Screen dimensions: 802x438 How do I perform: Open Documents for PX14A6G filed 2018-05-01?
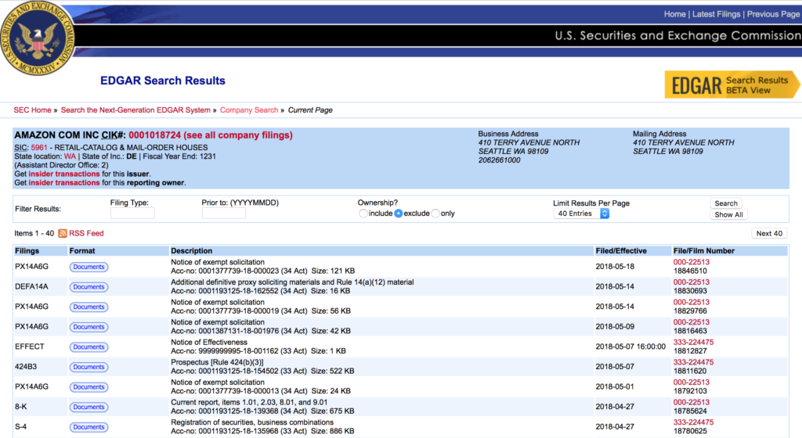coord(89,387)
